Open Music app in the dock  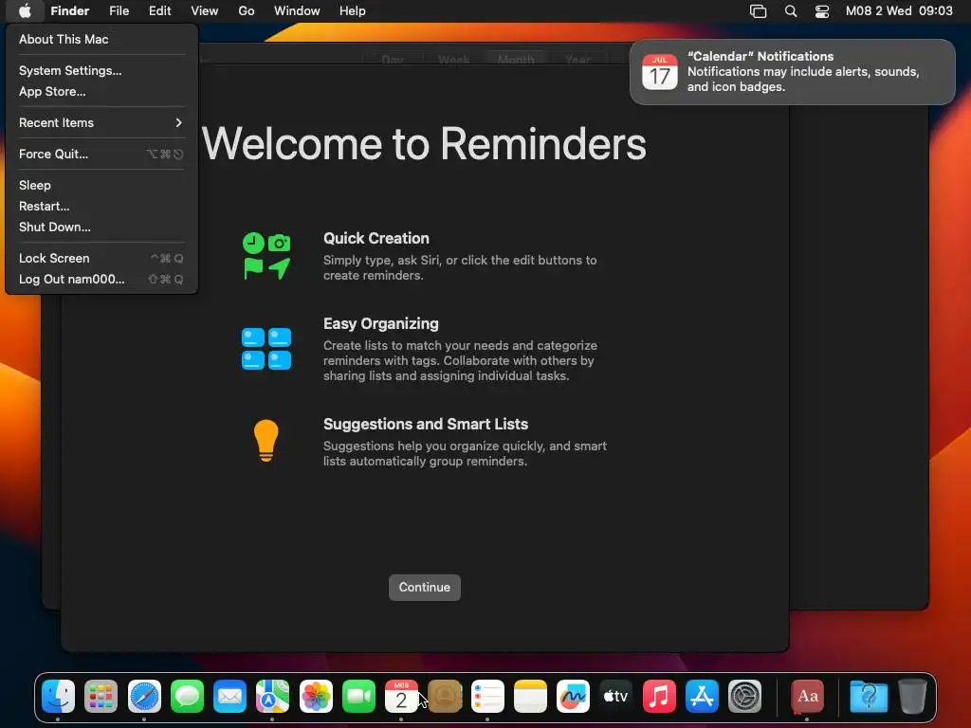659,697
